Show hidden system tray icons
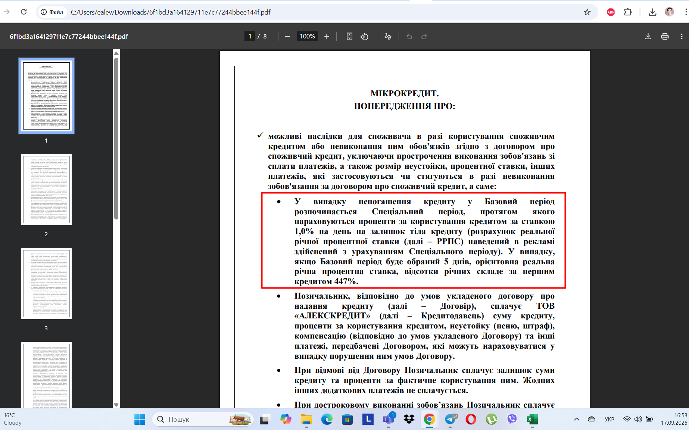The width and height of the screenshot is (689, 430). coord(576,419)
